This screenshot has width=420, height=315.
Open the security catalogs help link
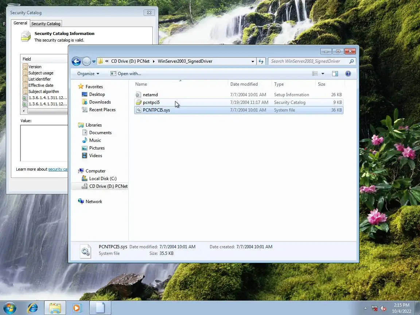coord(58,169)
